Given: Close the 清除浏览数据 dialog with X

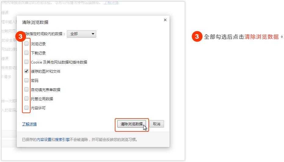Looking at the screenshot, I should click(165, 20).
